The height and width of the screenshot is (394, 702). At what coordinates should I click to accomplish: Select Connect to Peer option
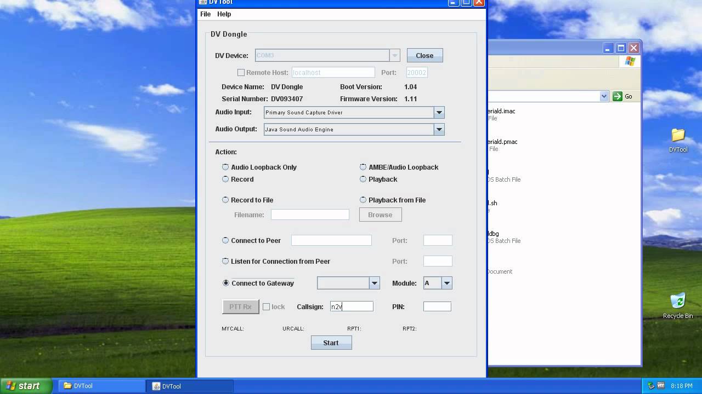(251, 240)
